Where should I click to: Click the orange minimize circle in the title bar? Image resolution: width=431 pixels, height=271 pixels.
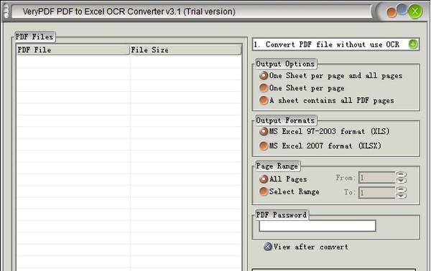[391, 13]
